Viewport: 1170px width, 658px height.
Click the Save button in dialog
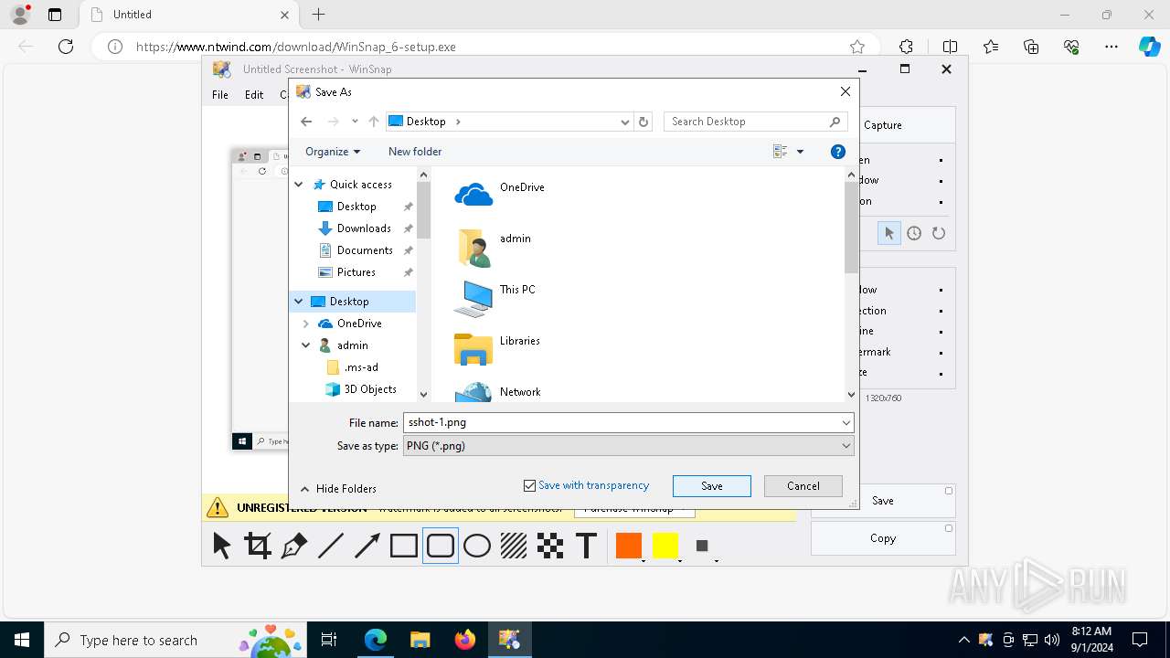[712, 486]
